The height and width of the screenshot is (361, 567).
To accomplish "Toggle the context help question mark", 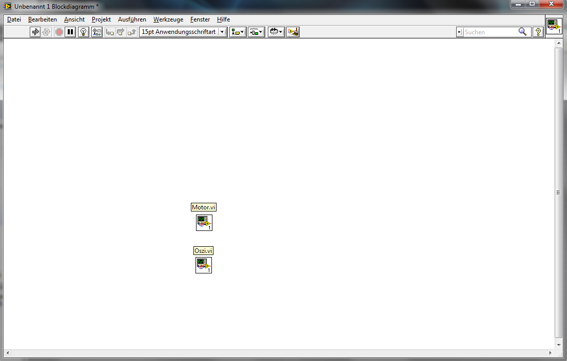I will click(x=538, y=32).
